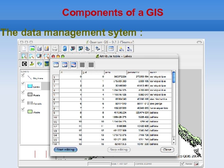Open a project with folder icon
The image size is (224, 168).
(x=32, y=49)
